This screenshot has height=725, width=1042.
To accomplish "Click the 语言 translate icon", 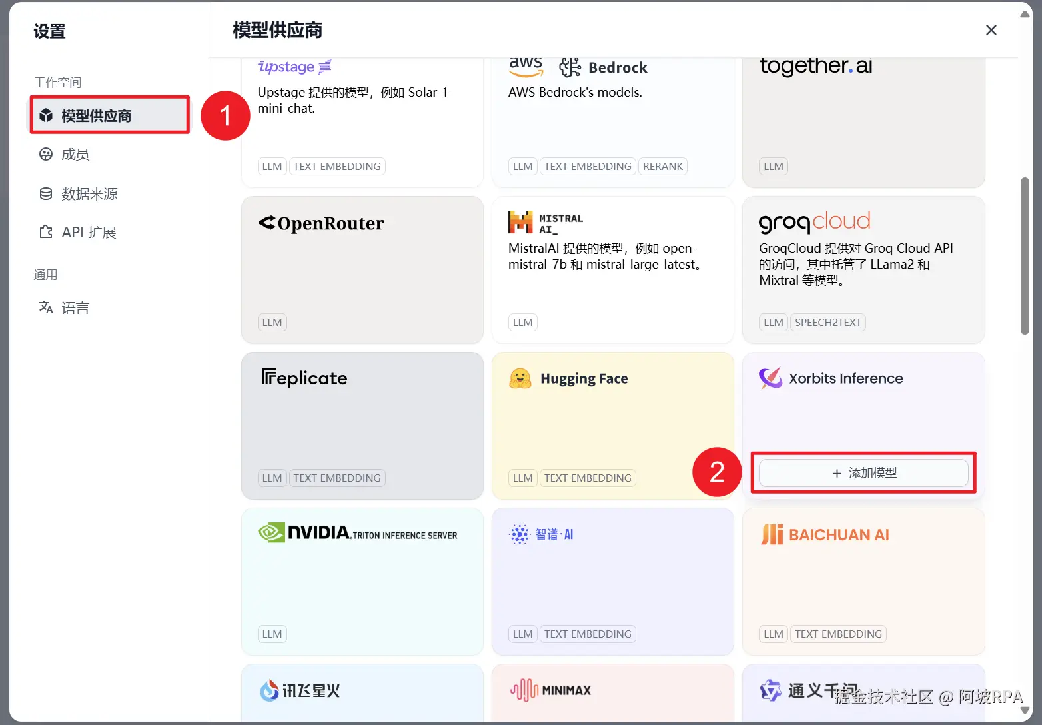I will [46, 307].
